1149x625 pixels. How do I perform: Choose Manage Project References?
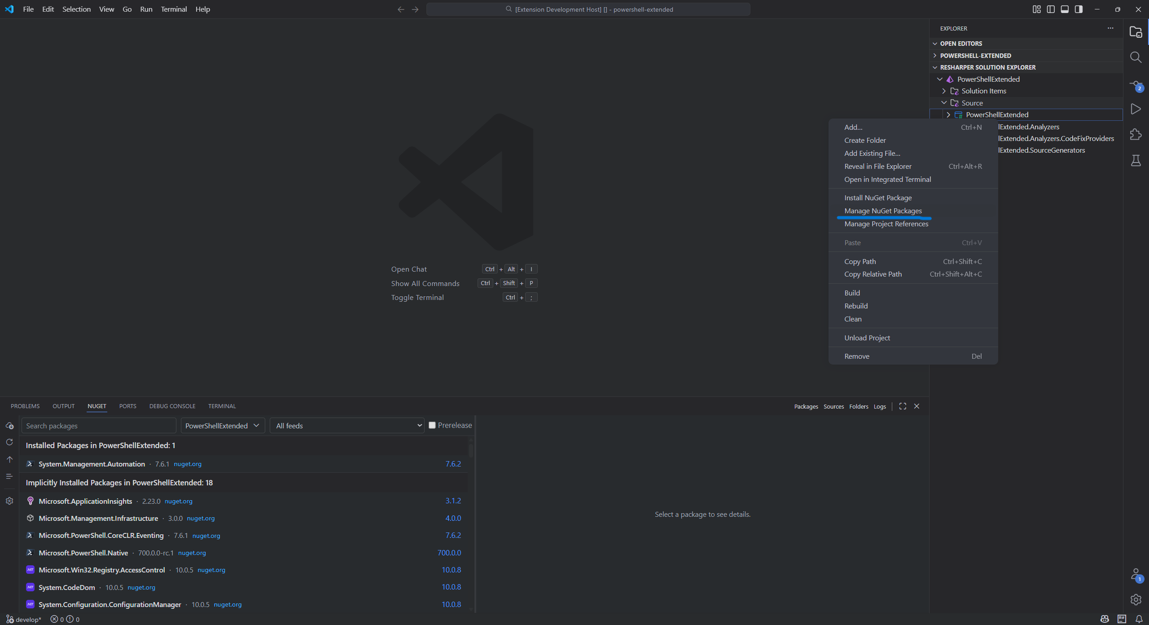point(913,224)
